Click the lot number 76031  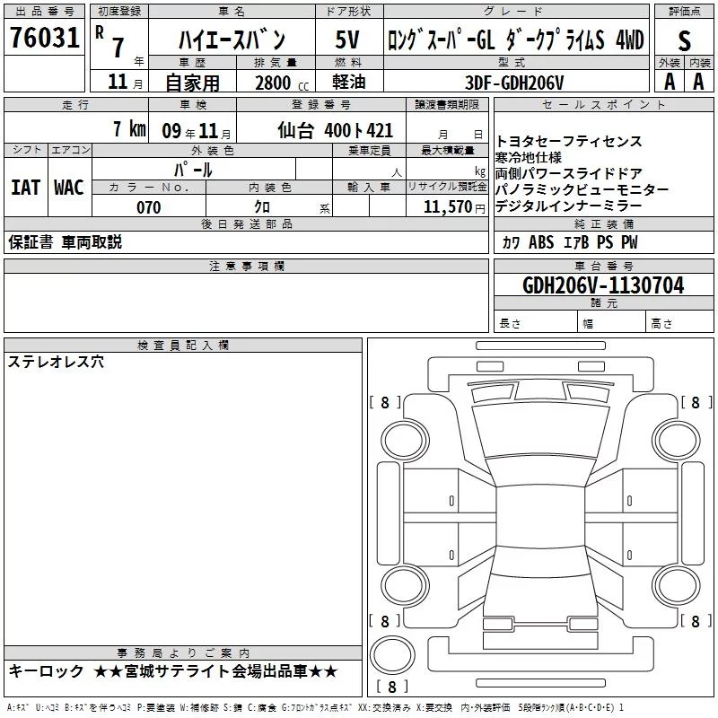(x=44, y=39)
